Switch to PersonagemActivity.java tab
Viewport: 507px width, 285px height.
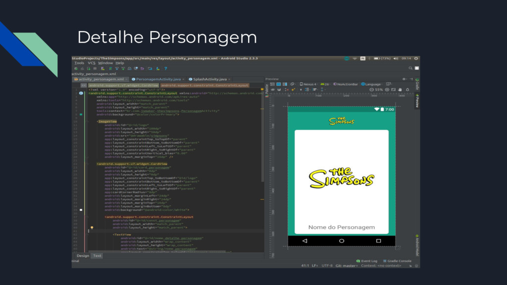click(158, 79)
